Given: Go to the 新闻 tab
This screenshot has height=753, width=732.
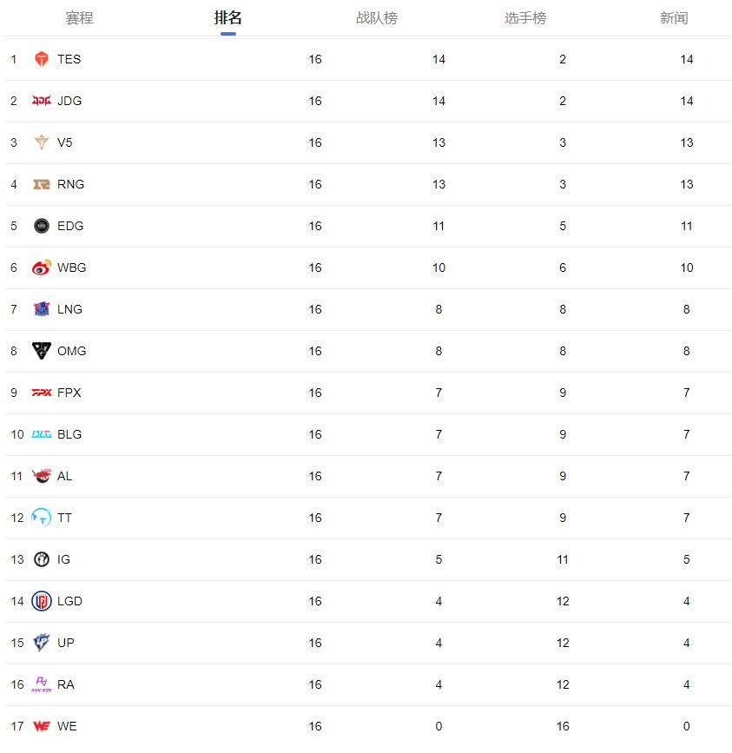Looking at the screenshot, I should tap(674, 17).
